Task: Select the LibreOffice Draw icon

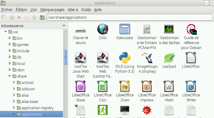Action: tap(124, 86)
